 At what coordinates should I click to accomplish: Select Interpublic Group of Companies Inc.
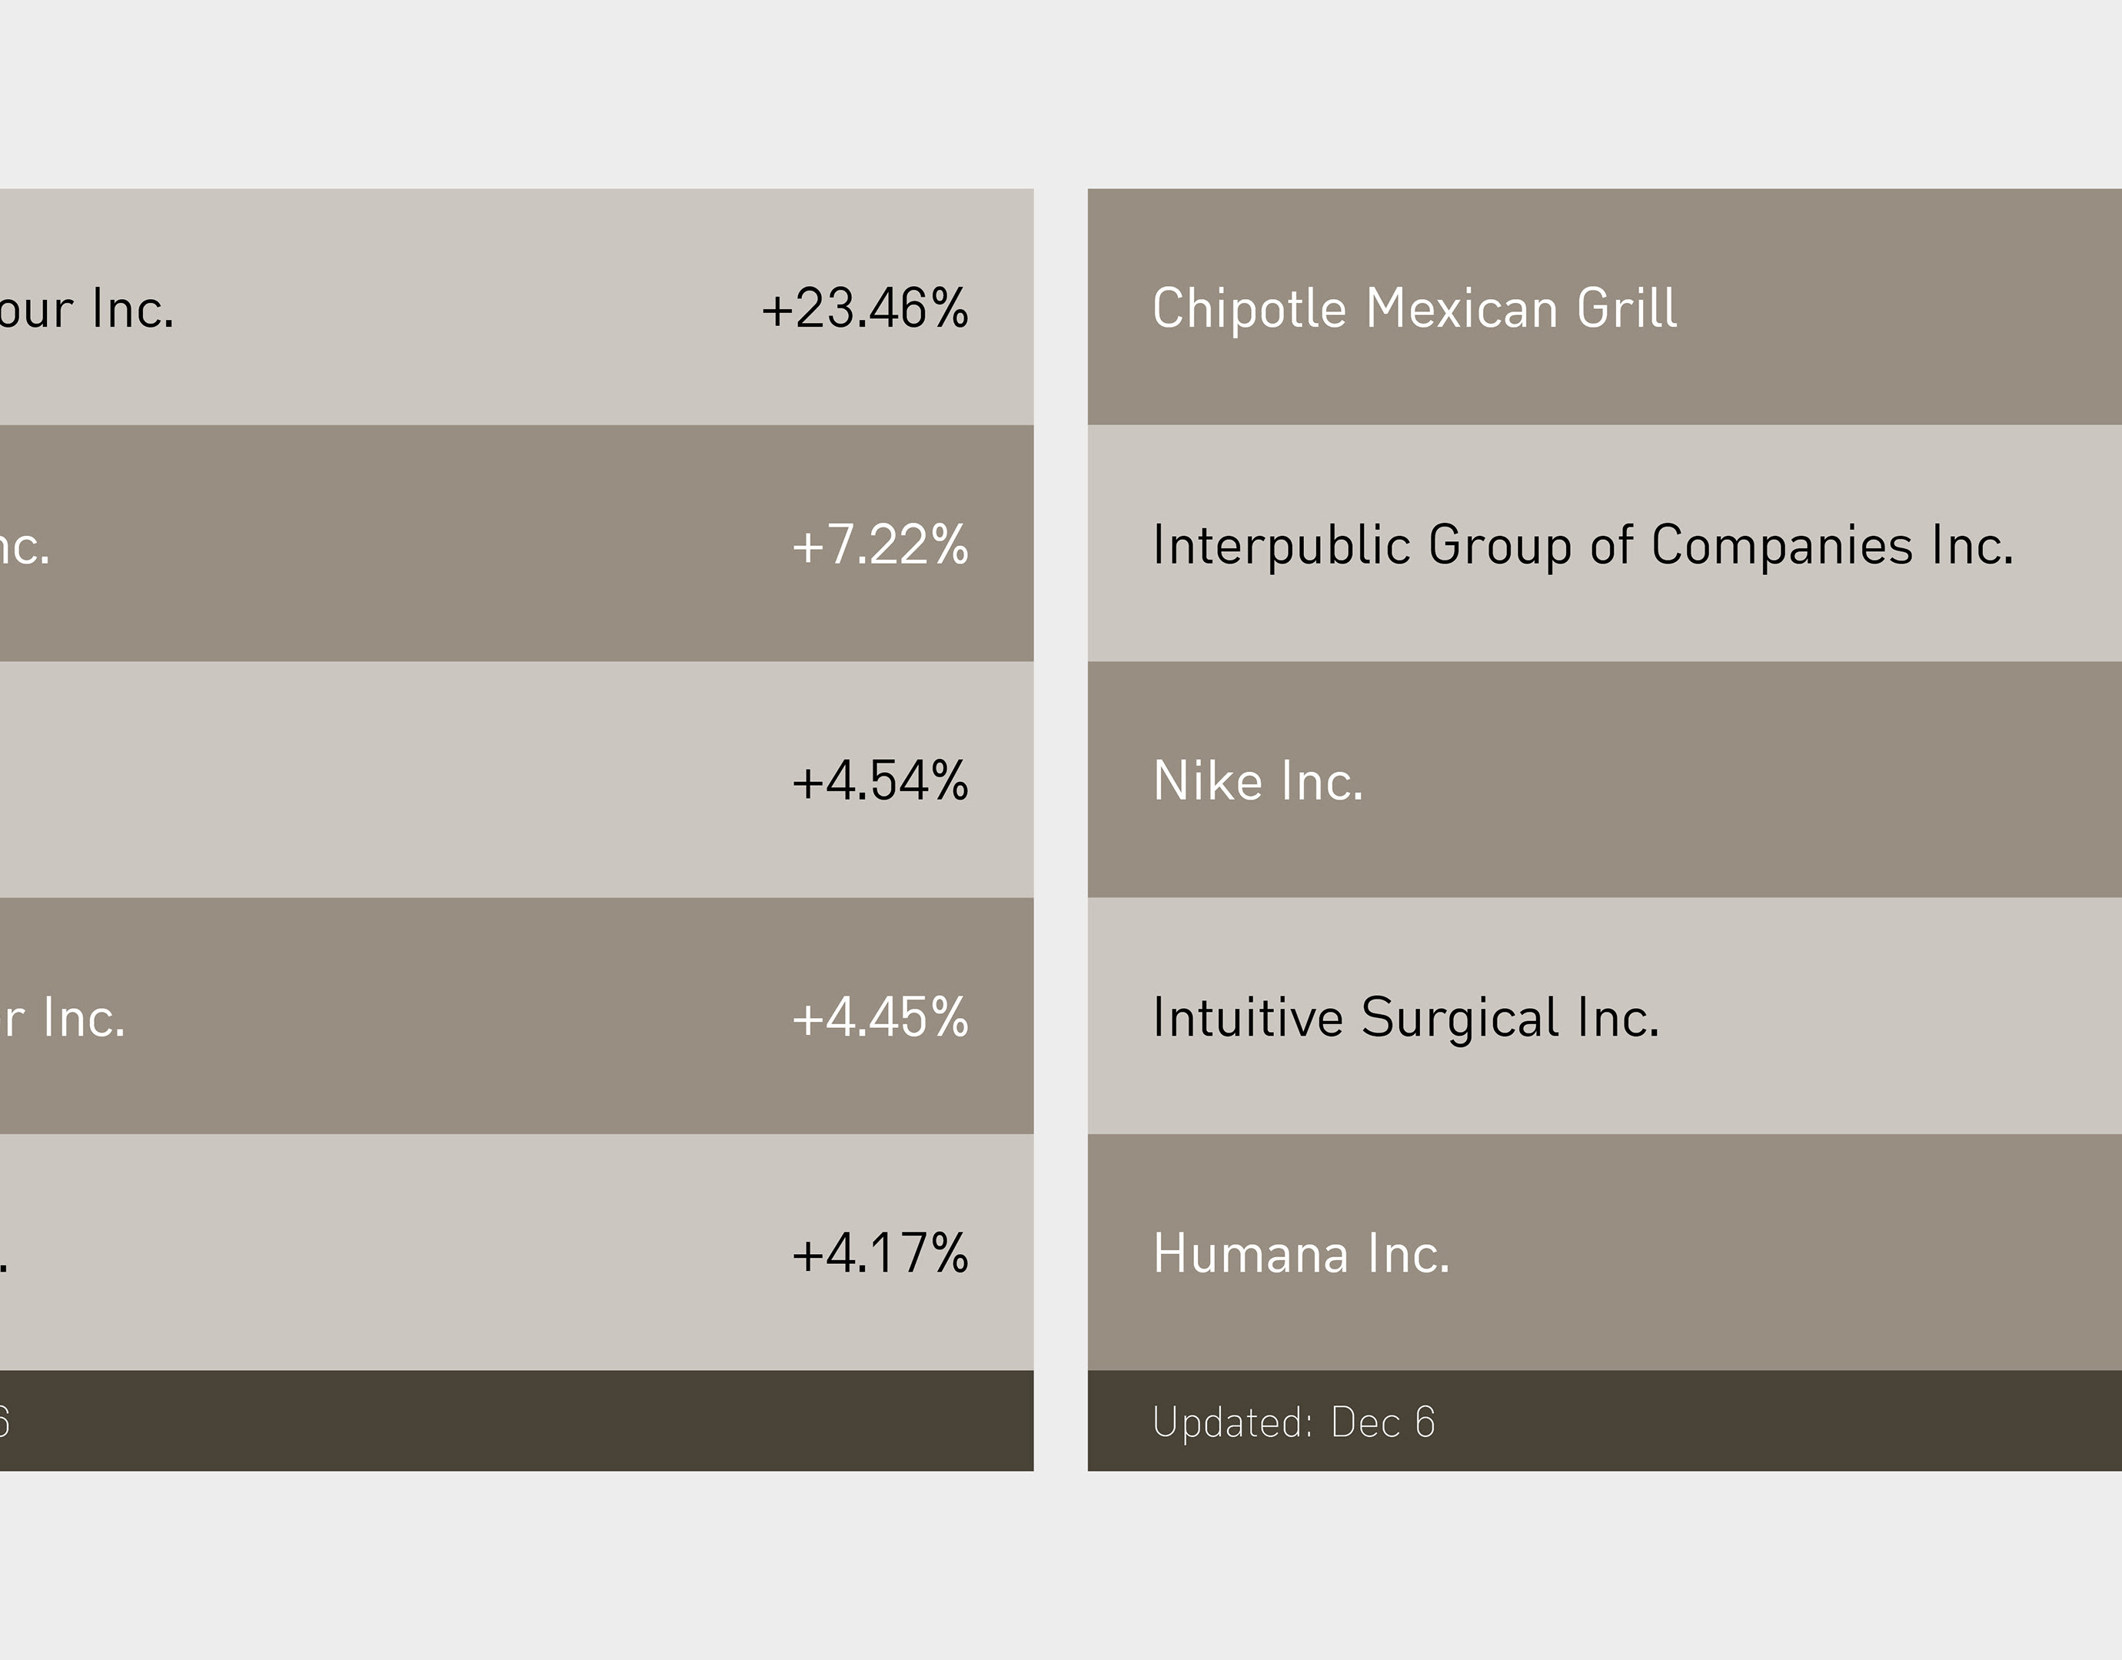click(1582, 544)
